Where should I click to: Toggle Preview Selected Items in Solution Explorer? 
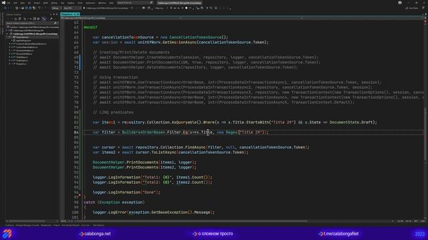click(x=43, y=19)
